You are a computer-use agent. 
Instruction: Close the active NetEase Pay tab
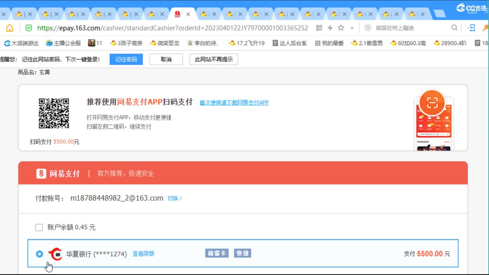click(x=188, y=14)
